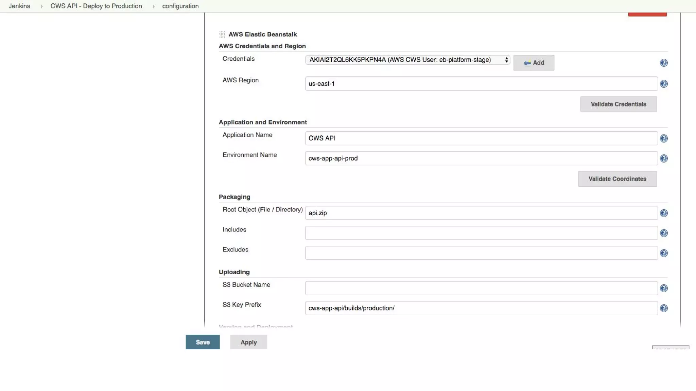This screenshot has width=696, height=391.
Task: Click AWS Elastic Beanstalk drag handle icon
Action: pyautogui.click(x=222, y=34)
